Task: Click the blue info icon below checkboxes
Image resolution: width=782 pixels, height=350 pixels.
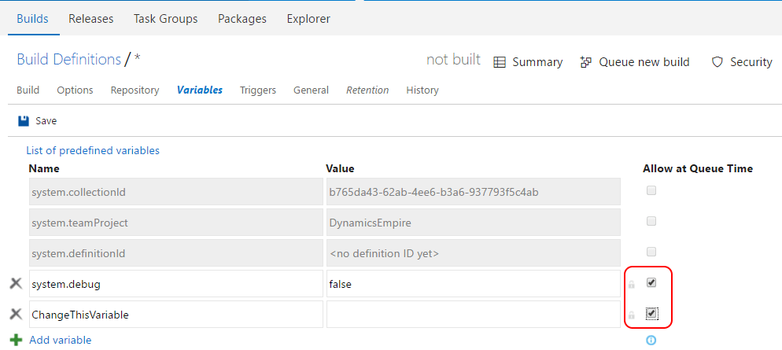Action: point(651,341)
